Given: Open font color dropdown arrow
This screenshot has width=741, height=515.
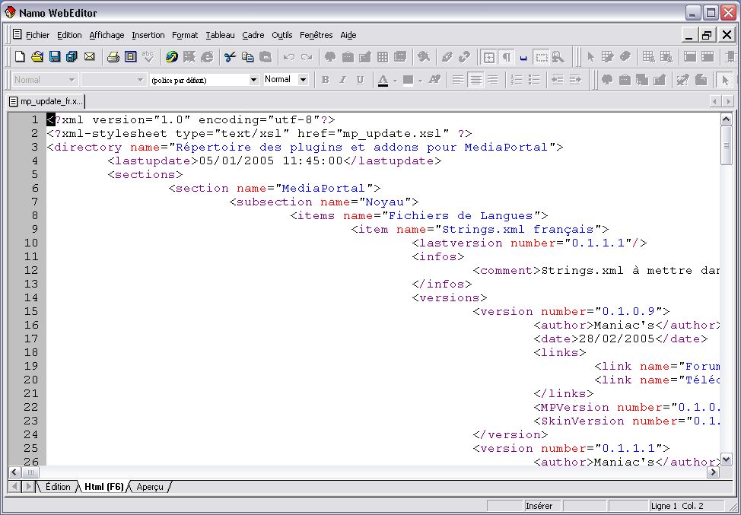Looking at the screenshot, I should click(395, 81).
